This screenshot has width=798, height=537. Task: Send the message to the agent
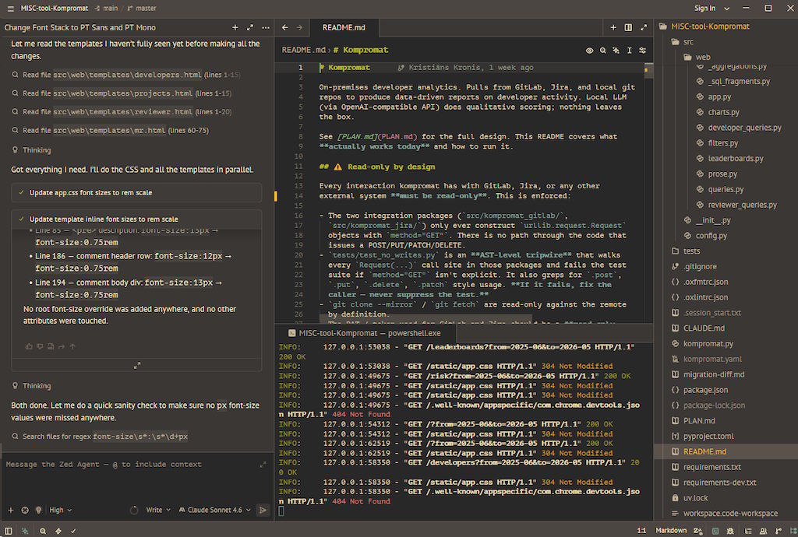click(263, 510)
